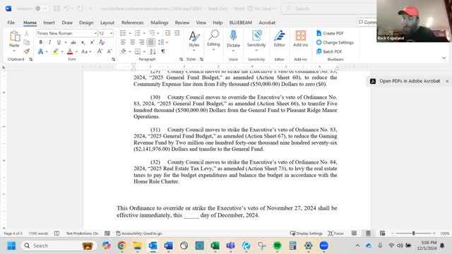The image size is (452, 254).
Task: Click the title bar Search box
Action: pos(328,8)
